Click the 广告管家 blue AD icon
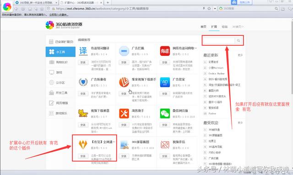Viewport: 293px width, 175px height. click(165, 82)
